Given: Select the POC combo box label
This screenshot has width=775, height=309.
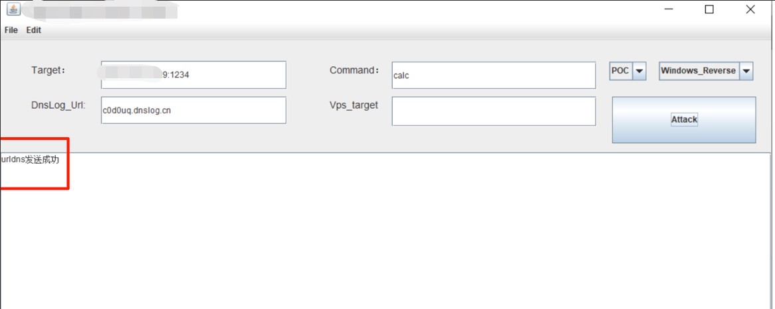Looking at the screenshot, I should (x=621, y=70).
